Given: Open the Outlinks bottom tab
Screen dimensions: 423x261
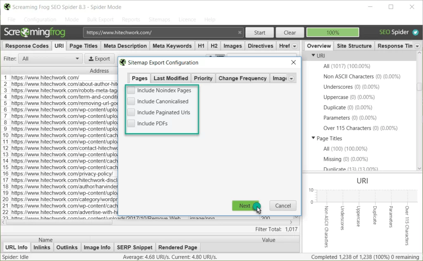Looking at the screenshot, I should (x=67, y=247).
